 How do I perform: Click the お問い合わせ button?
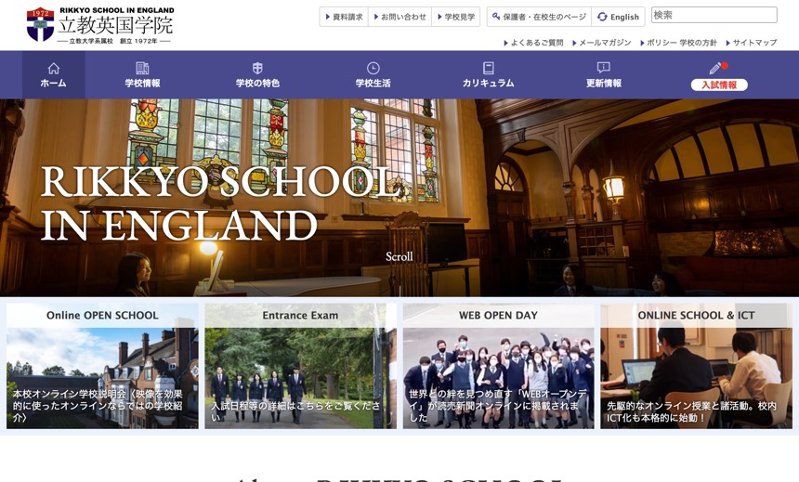[x=400, y=17]
